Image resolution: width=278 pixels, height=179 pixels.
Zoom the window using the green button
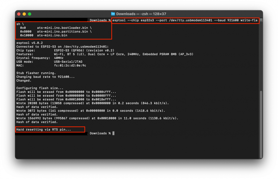[x=30, y=14]
